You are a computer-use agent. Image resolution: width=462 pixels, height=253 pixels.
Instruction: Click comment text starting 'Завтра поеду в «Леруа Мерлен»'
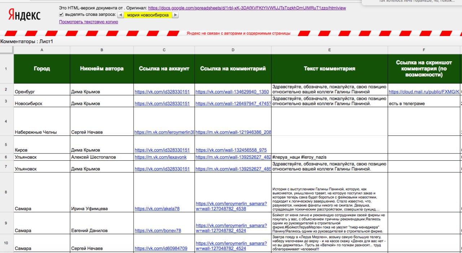pyautogui.click(x=329, y=243)
